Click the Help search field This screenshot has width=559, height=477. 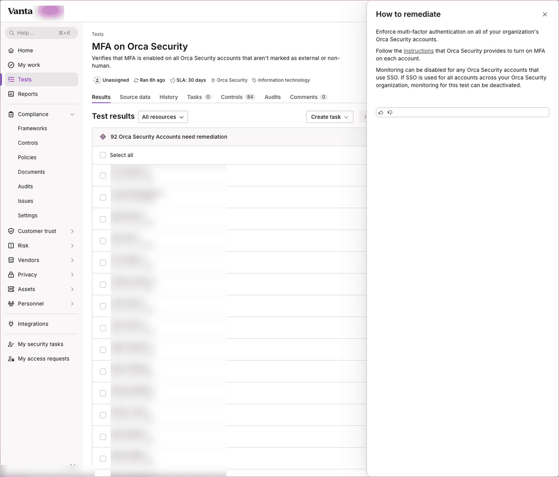pos(42,33)
